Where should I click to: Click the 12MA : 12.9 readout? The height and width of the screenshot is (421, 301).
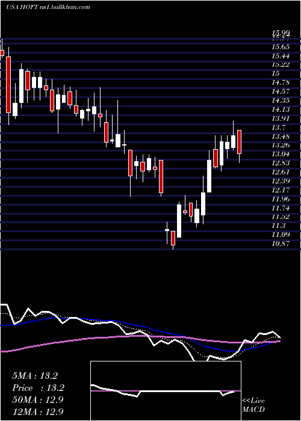click(x=37, y=411)
